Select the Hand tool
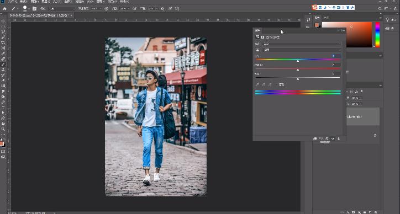Viewport: 400px width, 214px height. (x=3, y=124)
